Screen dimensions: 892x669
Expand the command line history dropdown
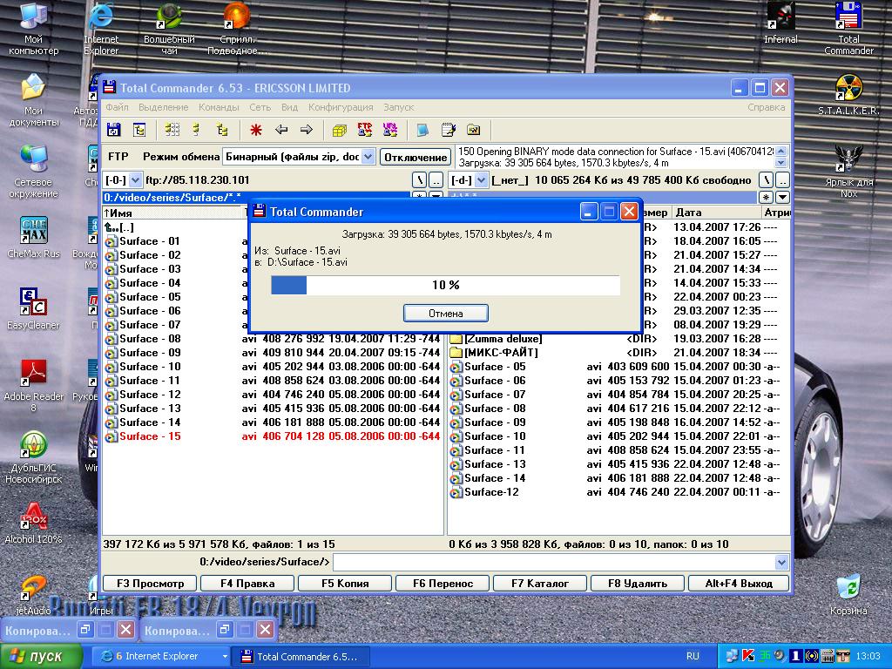tap(781, 562)
